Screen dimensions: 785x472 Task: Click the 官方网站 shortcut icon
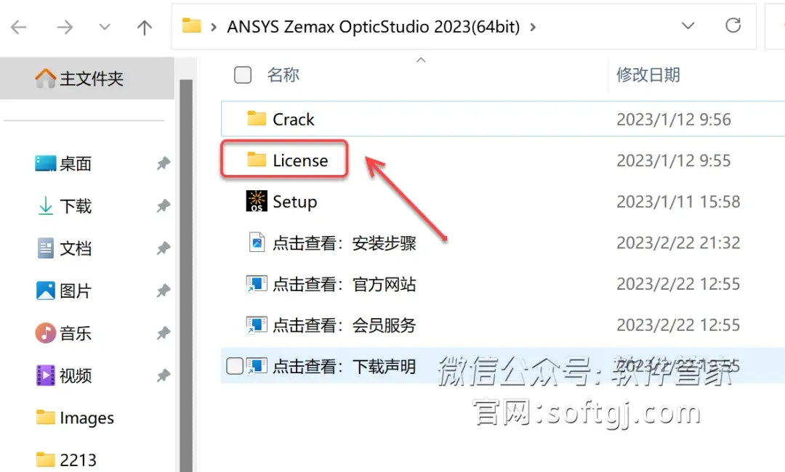(257, 284)
